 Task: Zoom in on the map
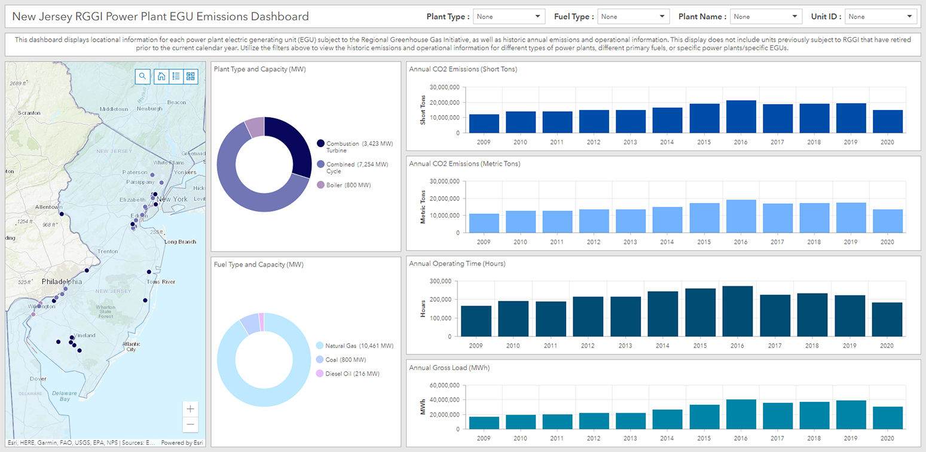190,409
